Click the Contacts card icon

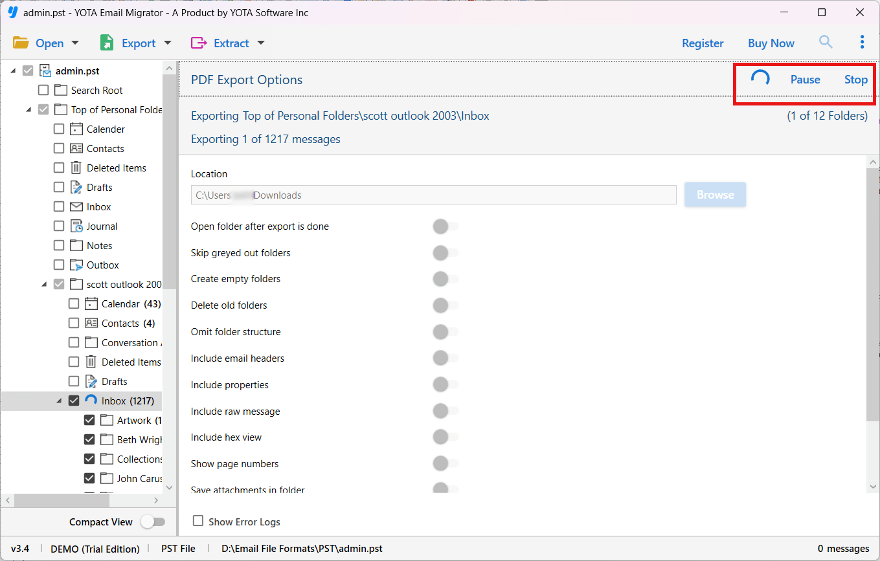pyautogui.click(x=76, y=148)
